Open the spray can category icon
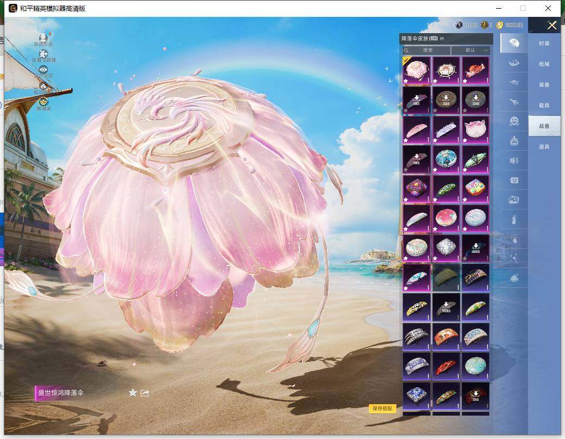Viewport: 565px width, 439px height. (x=514, y=219)
